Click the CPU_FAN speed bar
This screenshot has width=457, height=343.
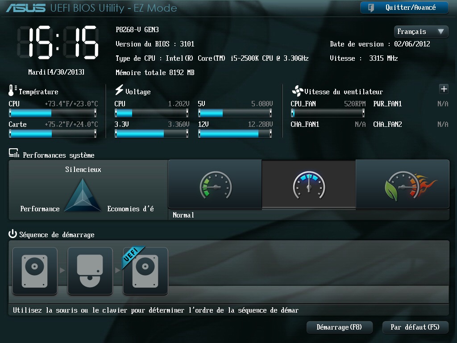pos(328,113)
